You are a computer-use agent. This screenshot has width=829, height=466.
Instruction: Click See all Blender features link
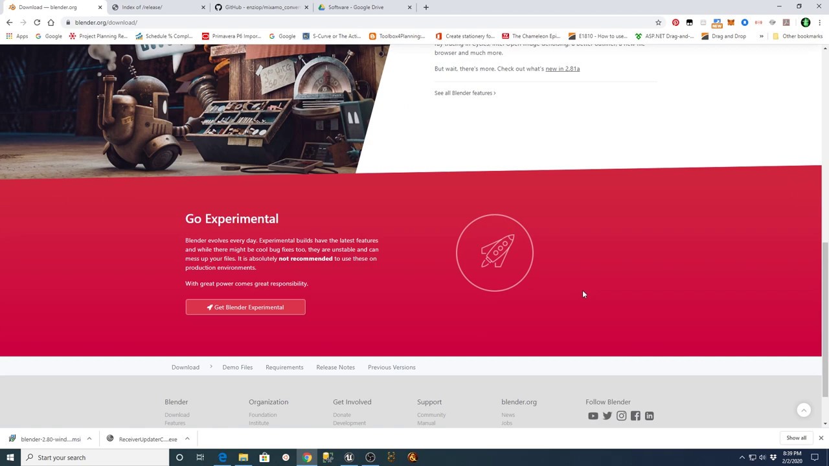click(x=464, y=93)
